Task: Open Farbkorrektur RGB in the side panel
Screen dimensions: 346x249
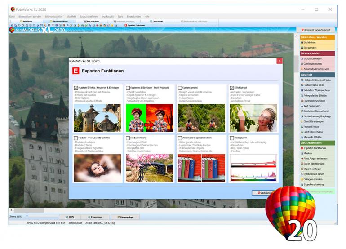Action: click(x=317, y=85)
